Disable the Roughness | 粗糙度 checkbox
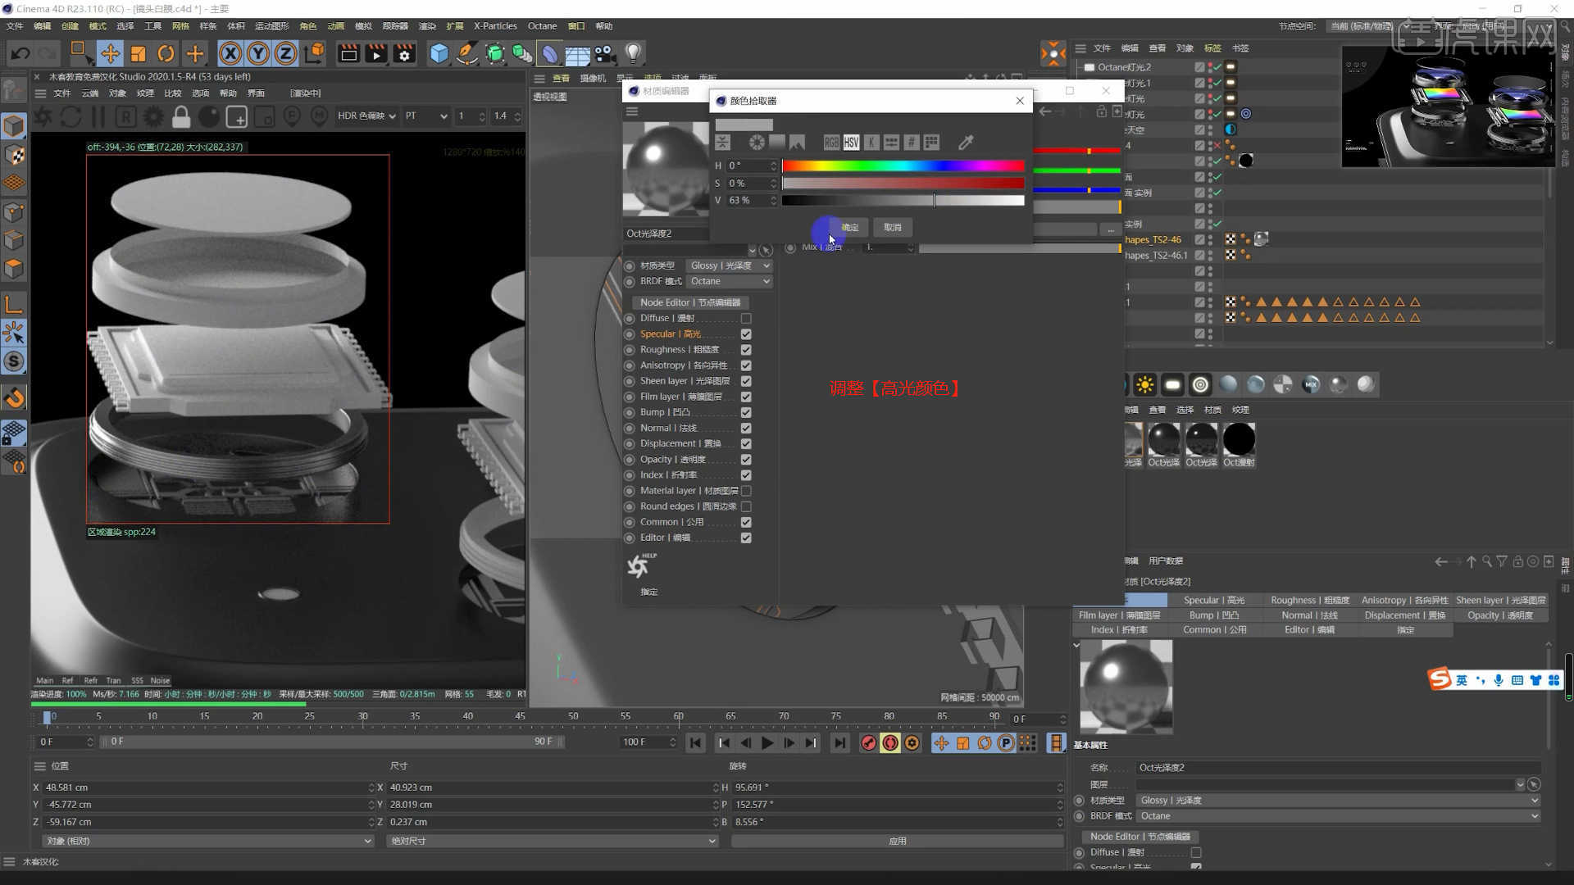This screenshot has width=1574, height=885. pyautogui.click(x=745, y=349)
